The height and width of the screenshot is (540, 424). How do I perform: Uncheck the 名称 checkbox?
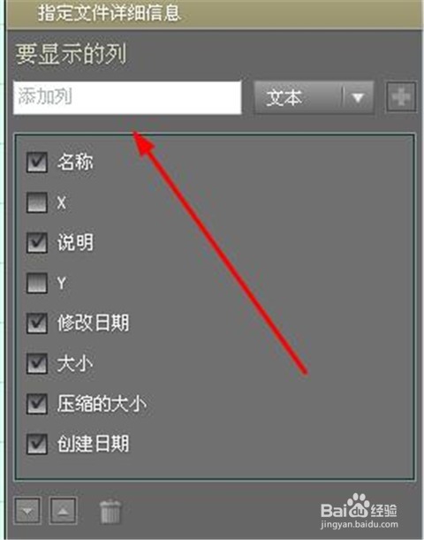[x=37, y=162]
